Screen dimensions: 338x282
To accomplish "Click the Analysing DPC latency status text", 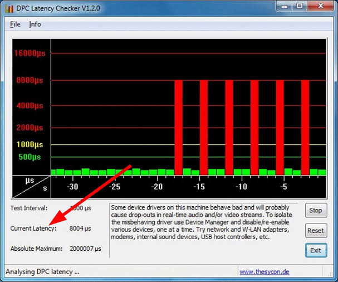I will [x=42, y=271].
